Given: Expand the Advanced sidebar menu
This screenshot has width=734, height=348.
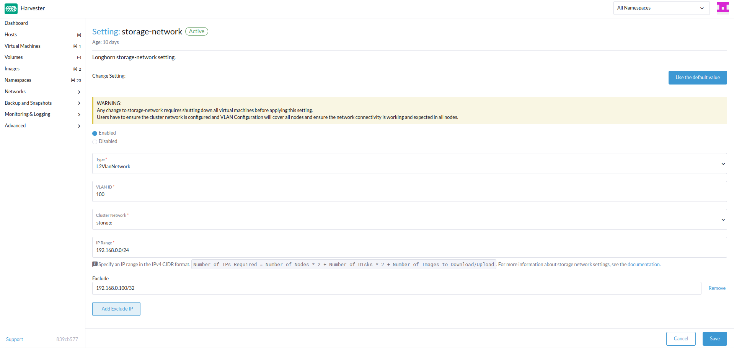Looking at the screenshot, I should pos(42,126).
